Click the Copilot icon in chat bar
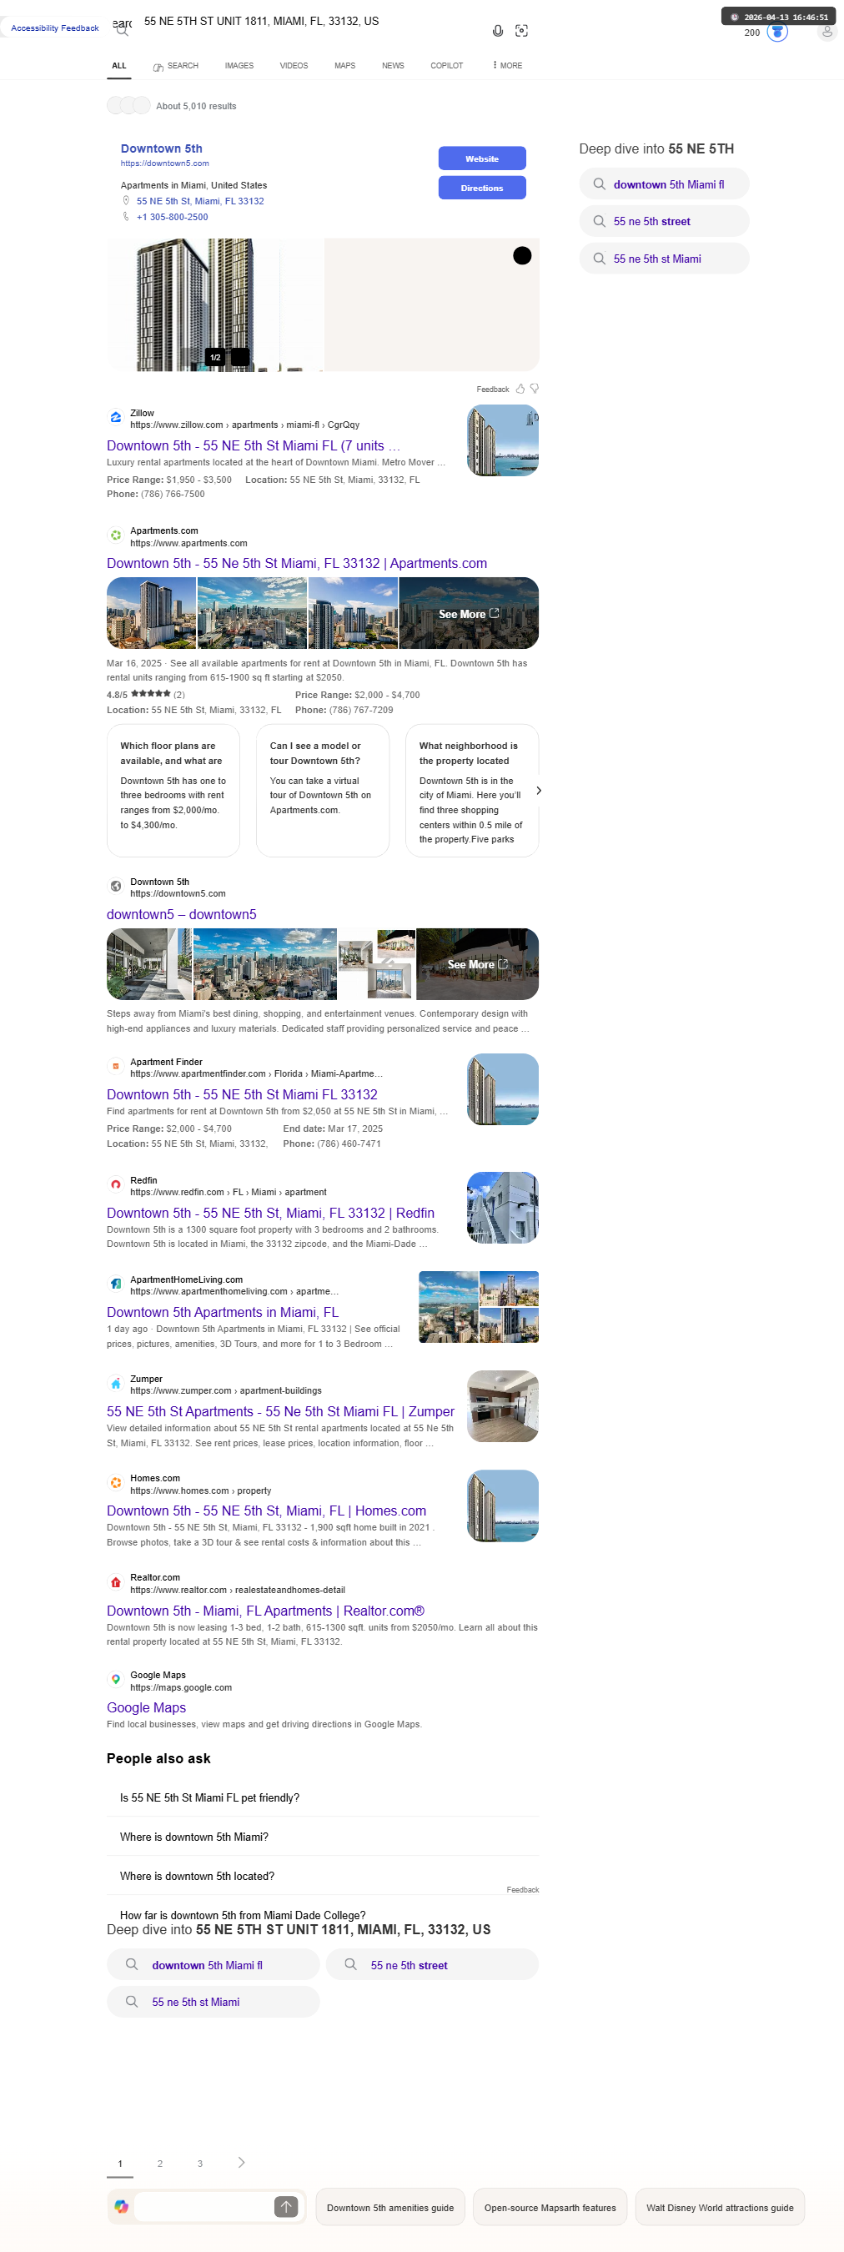This screenshot has width=844, height=2252. click(x=122, y=2206)
